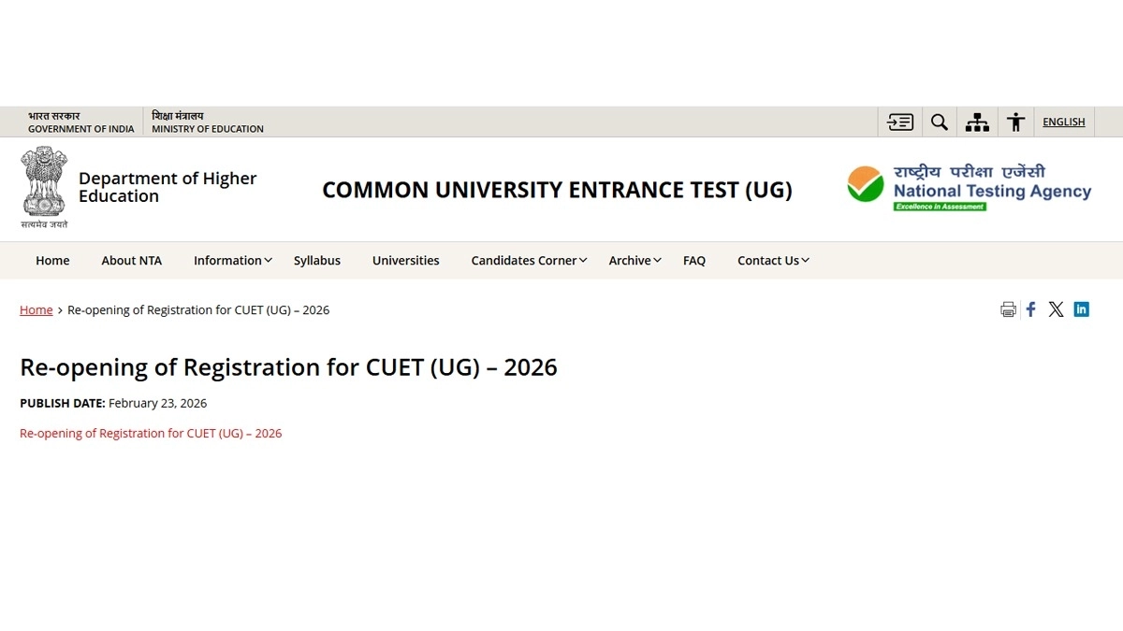Screen dimensions: 1123x631
Task: Click the About NTA menu item
Action: [131, 260]
